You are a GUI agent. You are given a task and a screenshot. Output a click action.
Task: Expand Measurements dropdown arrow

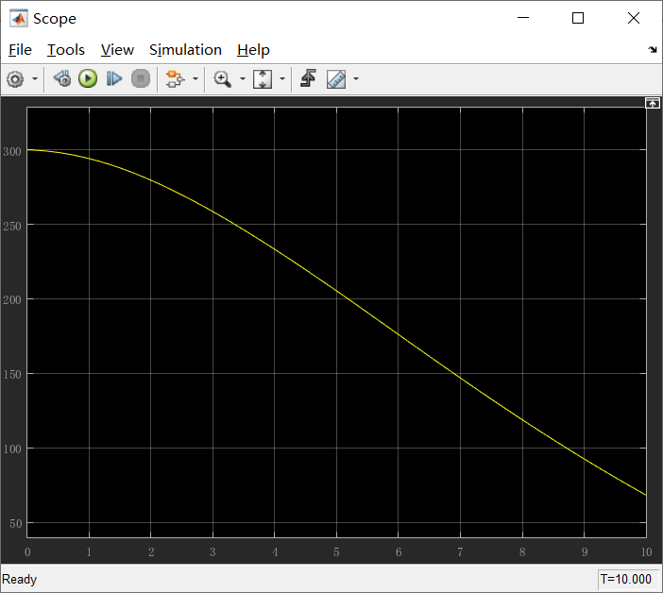tap(356, 79)
